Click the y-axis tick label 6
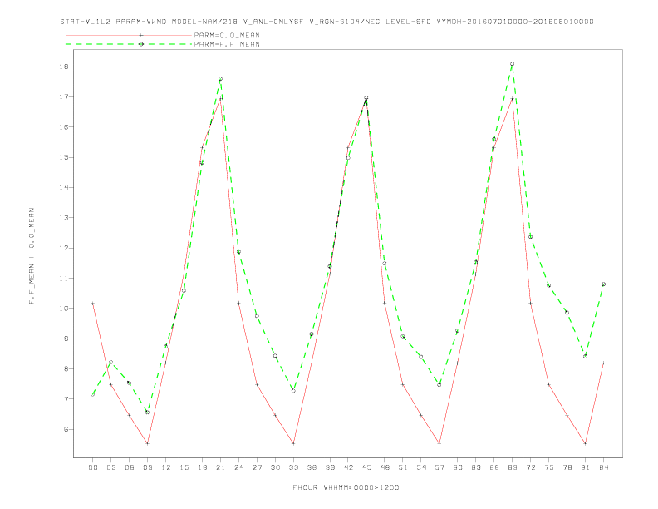 click(x=66, y=430)
